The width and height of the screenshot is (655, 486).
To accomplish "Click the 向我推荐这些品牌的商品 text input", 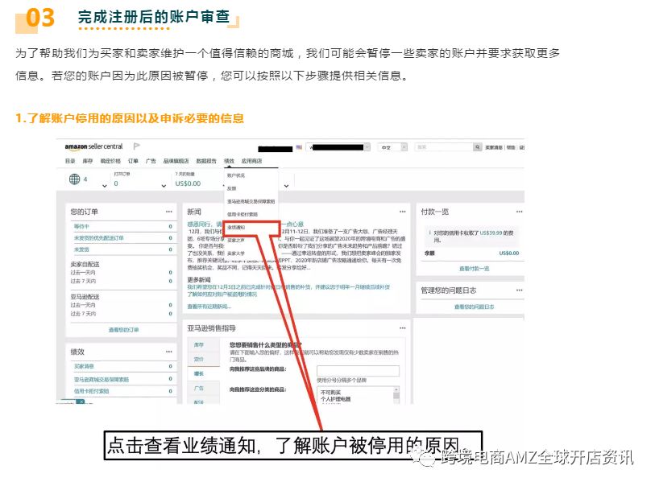I will 358,370.
